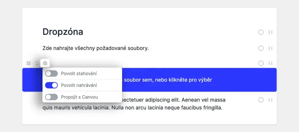Click the four-squares block icon
Image resolution: width=299 pixels, height=132 pixels.
(x=29, y=63)
